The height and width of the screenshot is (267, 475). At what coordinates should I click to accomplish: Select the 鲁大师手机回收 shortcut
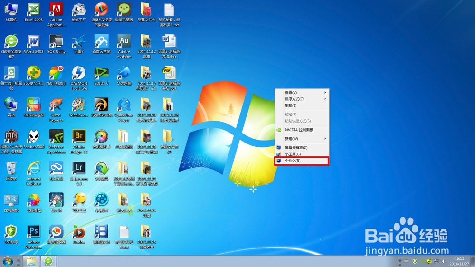11,78
